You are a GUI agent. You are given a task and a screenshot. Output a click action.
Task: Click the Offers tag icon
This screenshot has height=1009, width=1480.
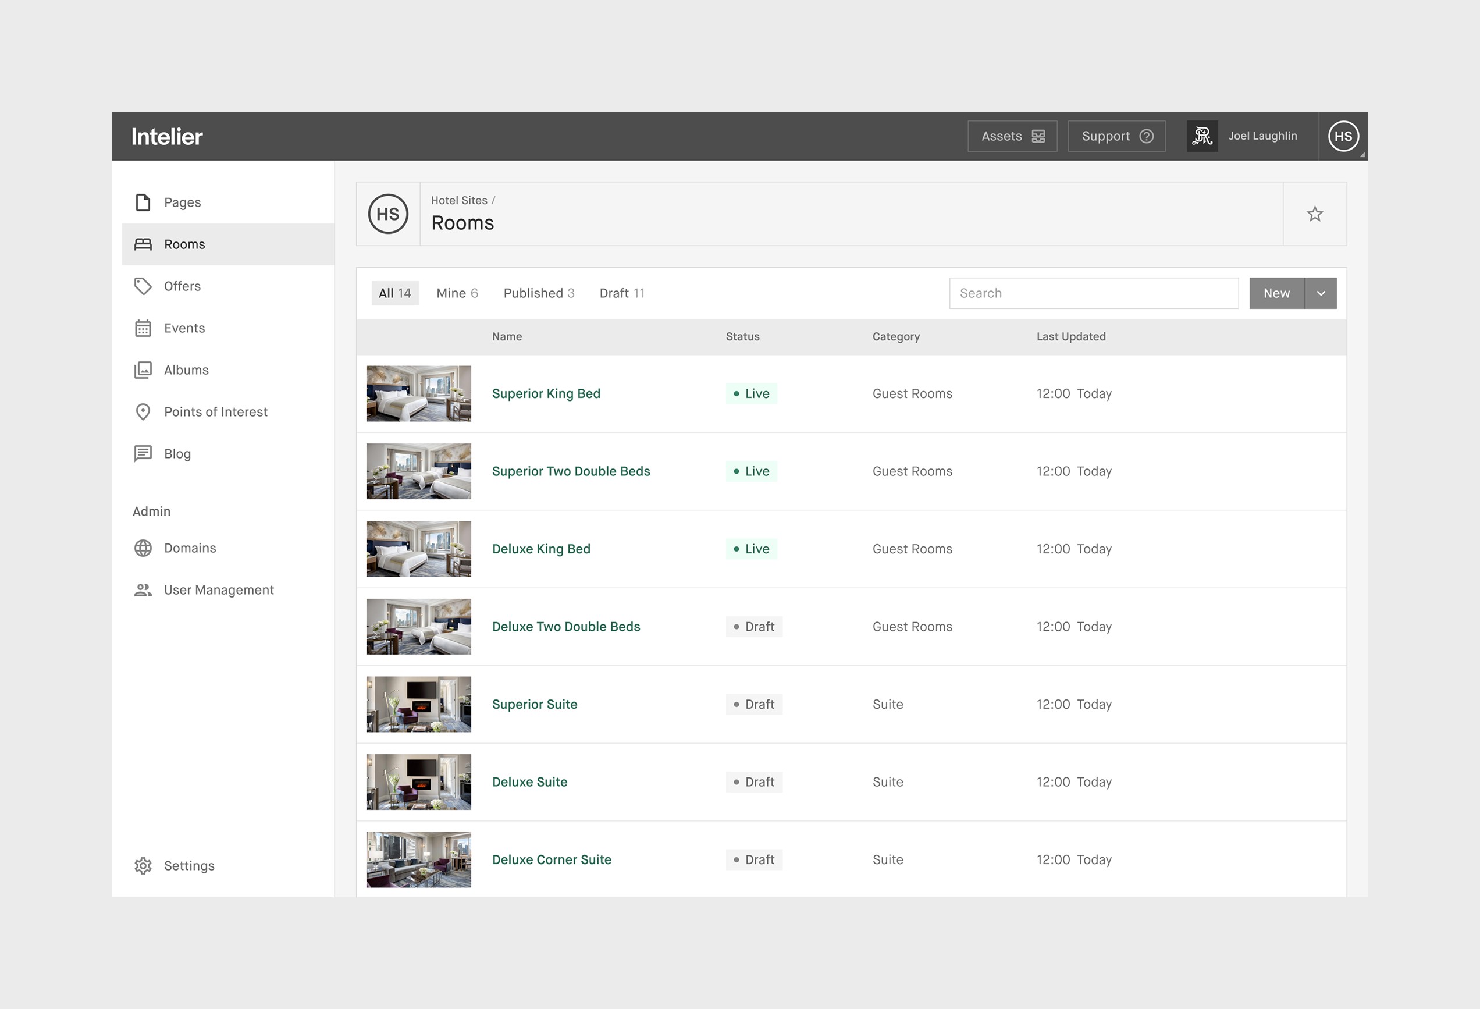(143, 286)
